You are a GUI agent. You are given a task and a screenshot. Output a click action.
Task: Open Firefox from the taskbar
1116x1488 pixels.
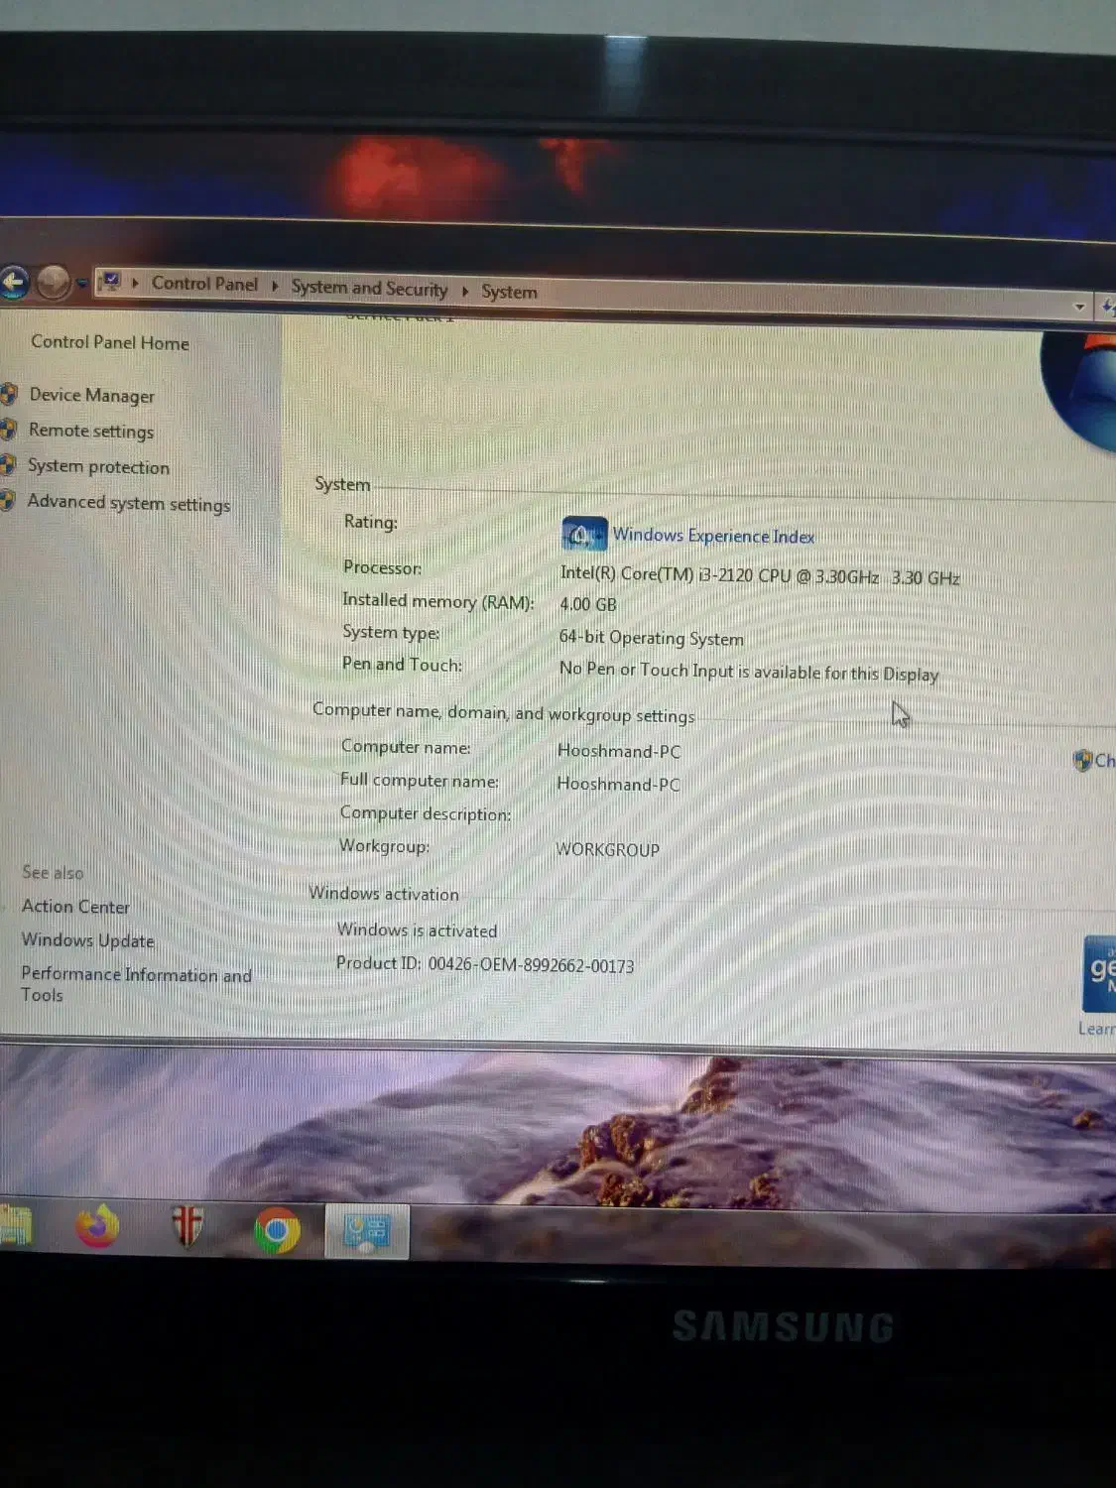pos(97,1228)
